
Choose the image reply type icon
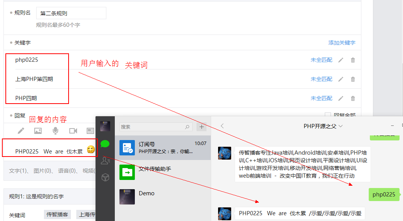point(38,131)
